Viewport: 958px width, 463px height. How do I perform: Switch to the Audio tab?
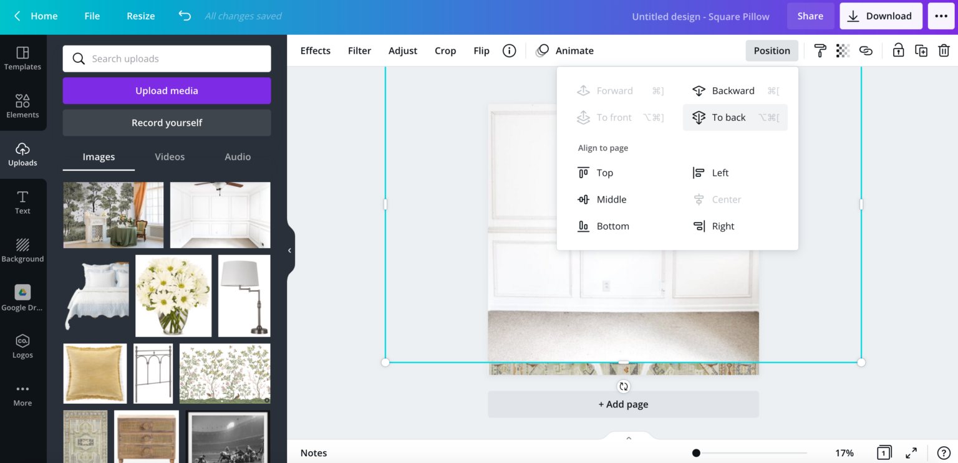pyautogui.click(x=238, y=156)
